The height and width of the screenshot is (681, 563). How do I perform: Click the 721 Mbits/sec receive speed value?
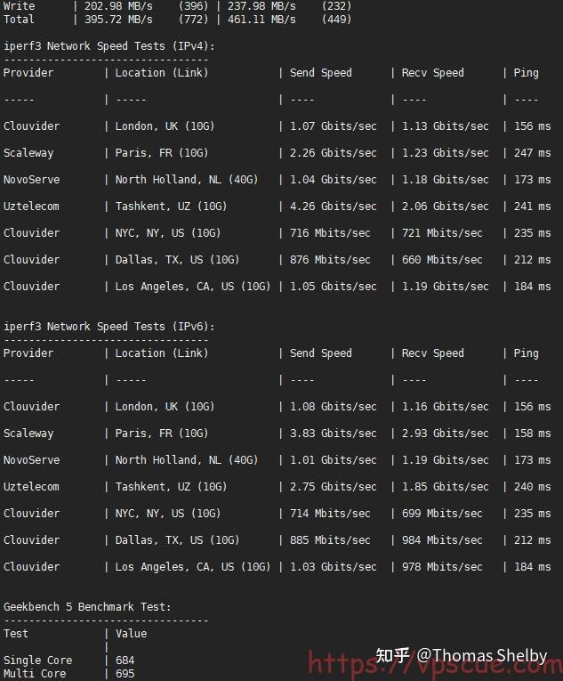point(442,233)
